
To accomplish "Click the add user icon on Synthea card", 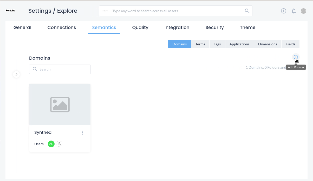I will point(60,144).
